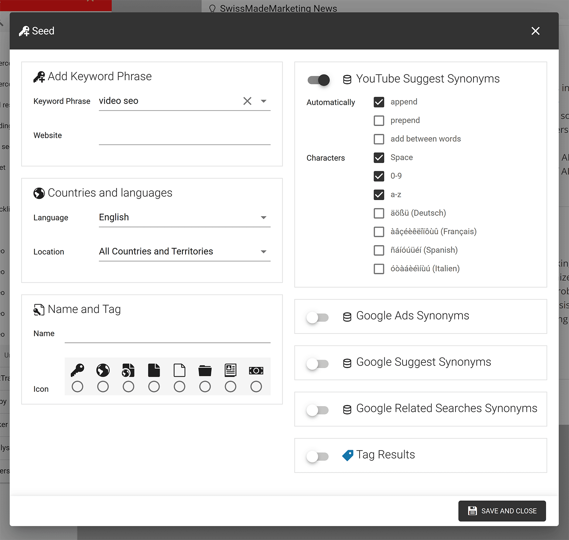Click the Name and Tag section icon
Screen dimensions: 569x540
[39, 310]
